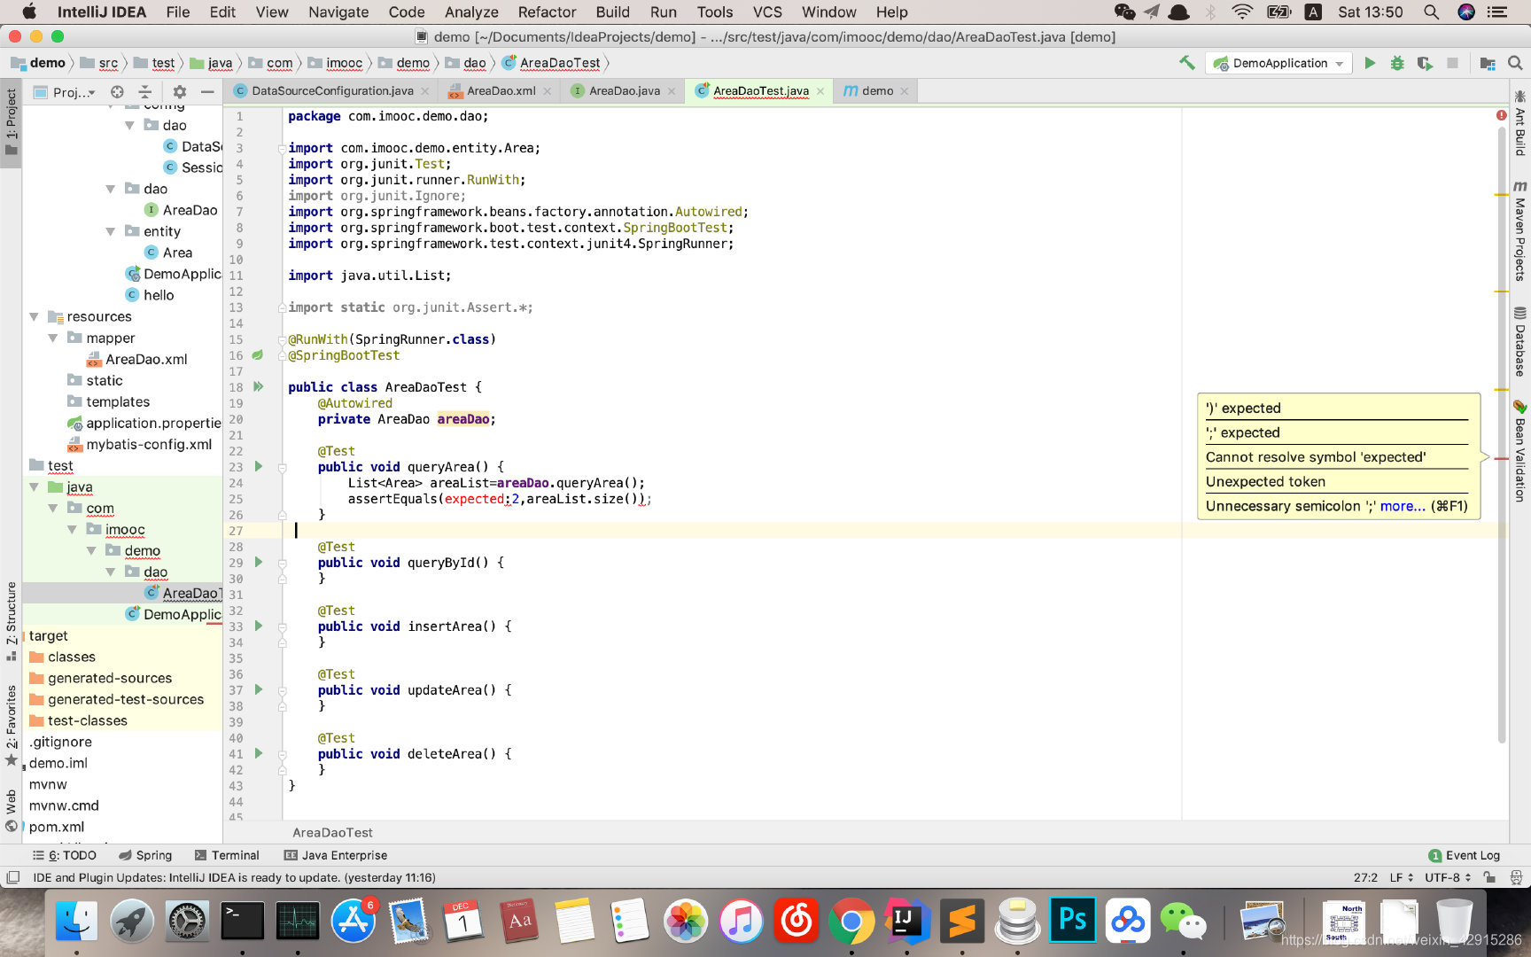
Task: Click Collapse All icon in project panel
Action: point(145,91)
